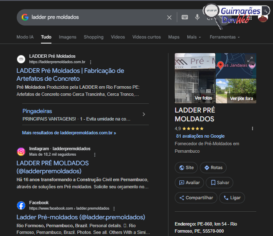Viewport: 273px width, 236px height.
Task: Open the on-screen keyboard icon
Action: (185, 17)
